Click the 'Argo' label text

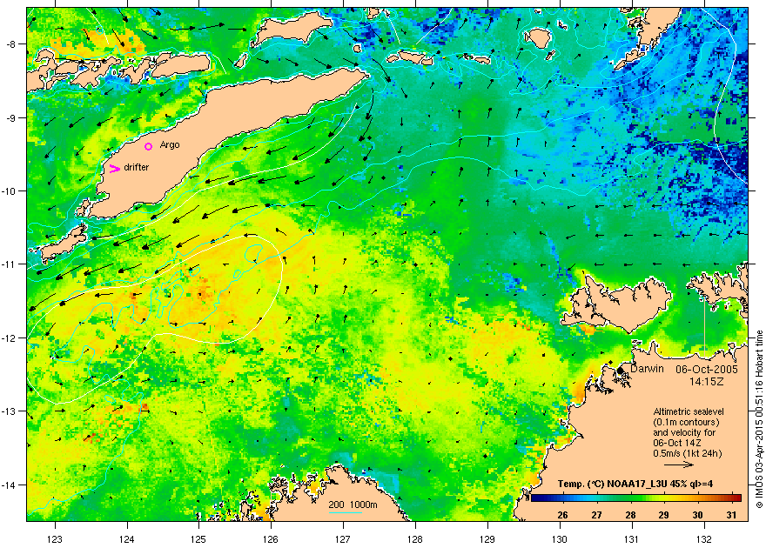pyautogui.click(x=170, y=145)
